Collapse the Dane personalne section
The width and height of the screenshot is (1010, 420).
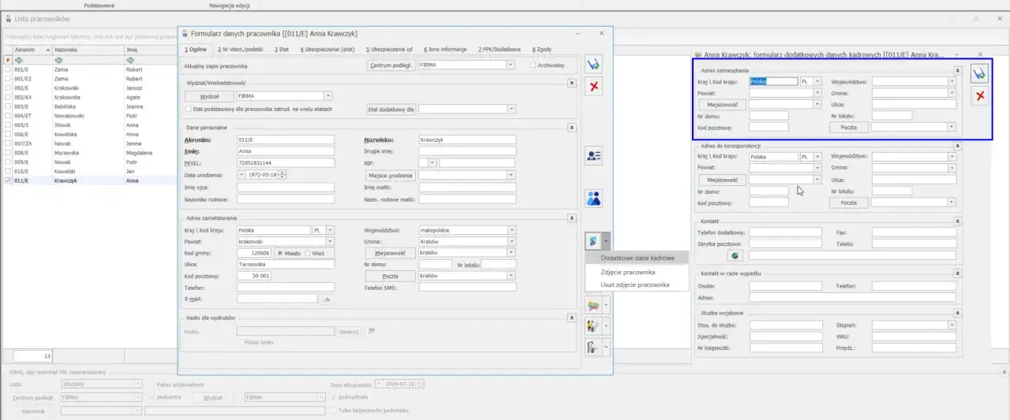coord(571,126)
